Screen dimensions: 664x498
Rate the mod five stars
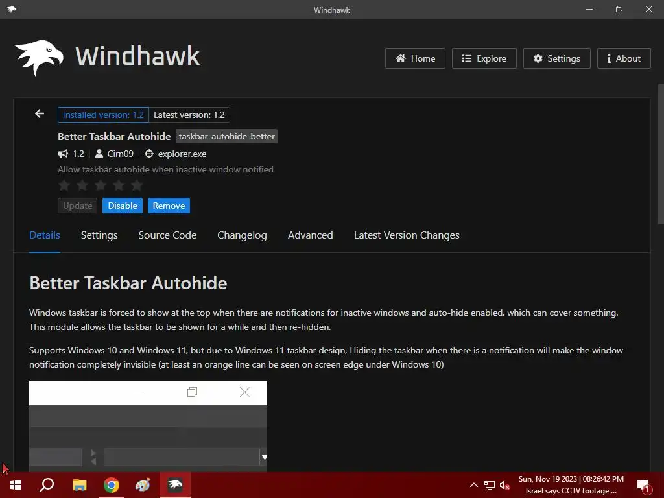pyautogui.click(x=137, y=185)
